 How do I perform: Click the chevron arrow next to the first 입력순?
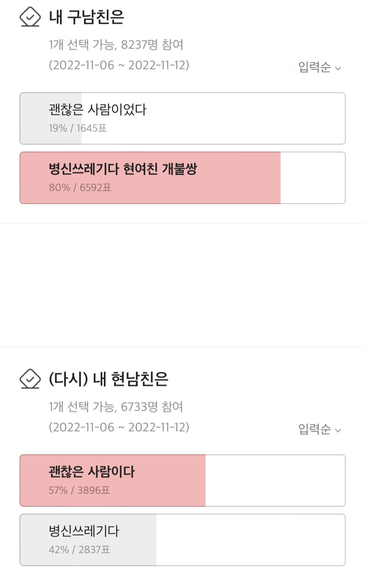(x=338, y=68)
